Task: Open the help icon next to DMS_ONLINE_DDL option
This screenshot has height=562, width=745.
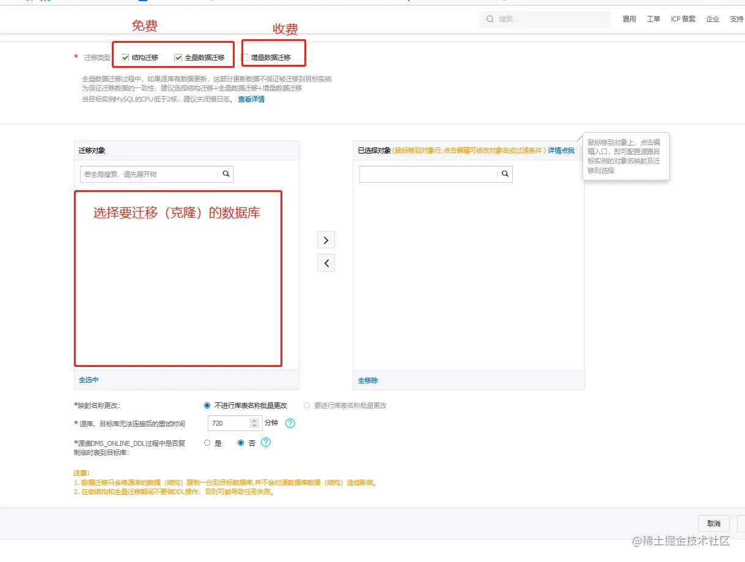Action: pyautogui.click(x=266, y=442)
